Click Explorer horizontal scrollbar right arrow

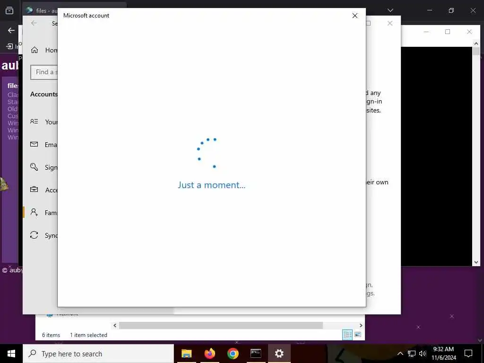[361, 325]
